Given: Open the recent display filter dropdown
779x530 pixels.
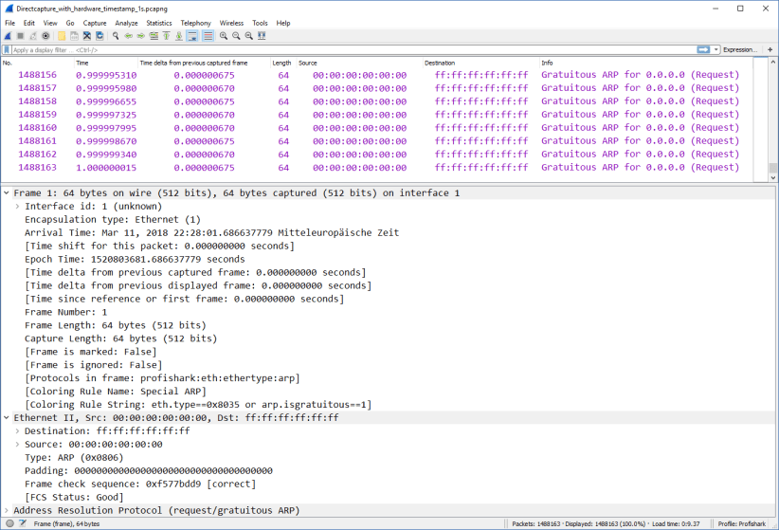Looking at the screenshot, I should click(x=716, y=49).
